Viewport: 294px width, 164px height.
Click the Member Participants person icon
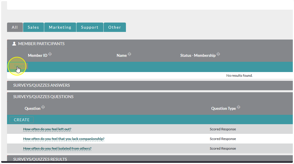(14, 44)
